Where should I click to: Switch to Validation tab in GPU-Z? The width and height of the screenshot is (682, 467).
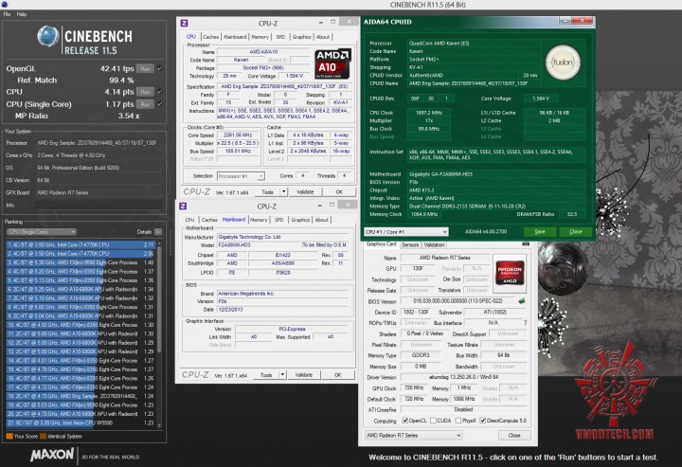click(434, 244)
